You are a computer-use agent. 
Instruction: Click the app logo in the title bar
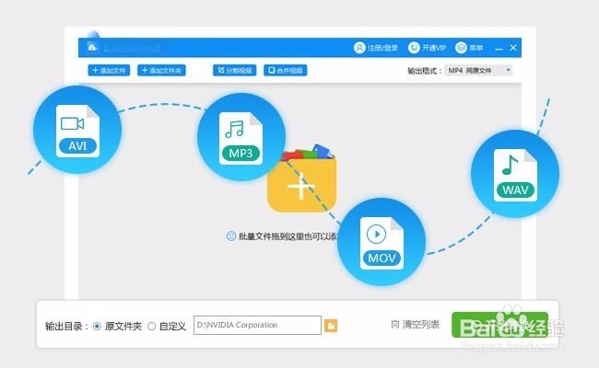pos(92,47)
